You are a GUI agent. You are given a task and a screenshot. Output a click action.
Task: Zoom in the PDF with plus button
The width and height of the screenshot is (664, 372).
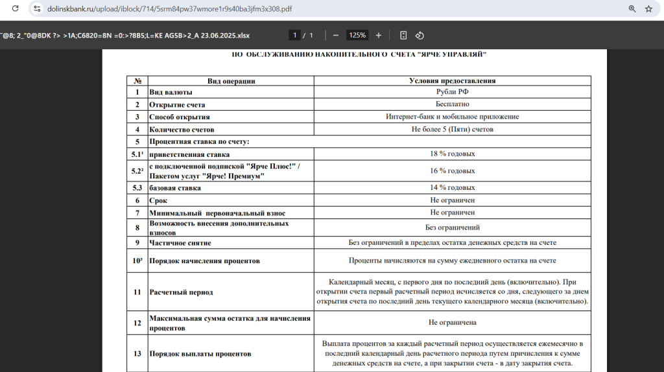(x=379, y=35)
